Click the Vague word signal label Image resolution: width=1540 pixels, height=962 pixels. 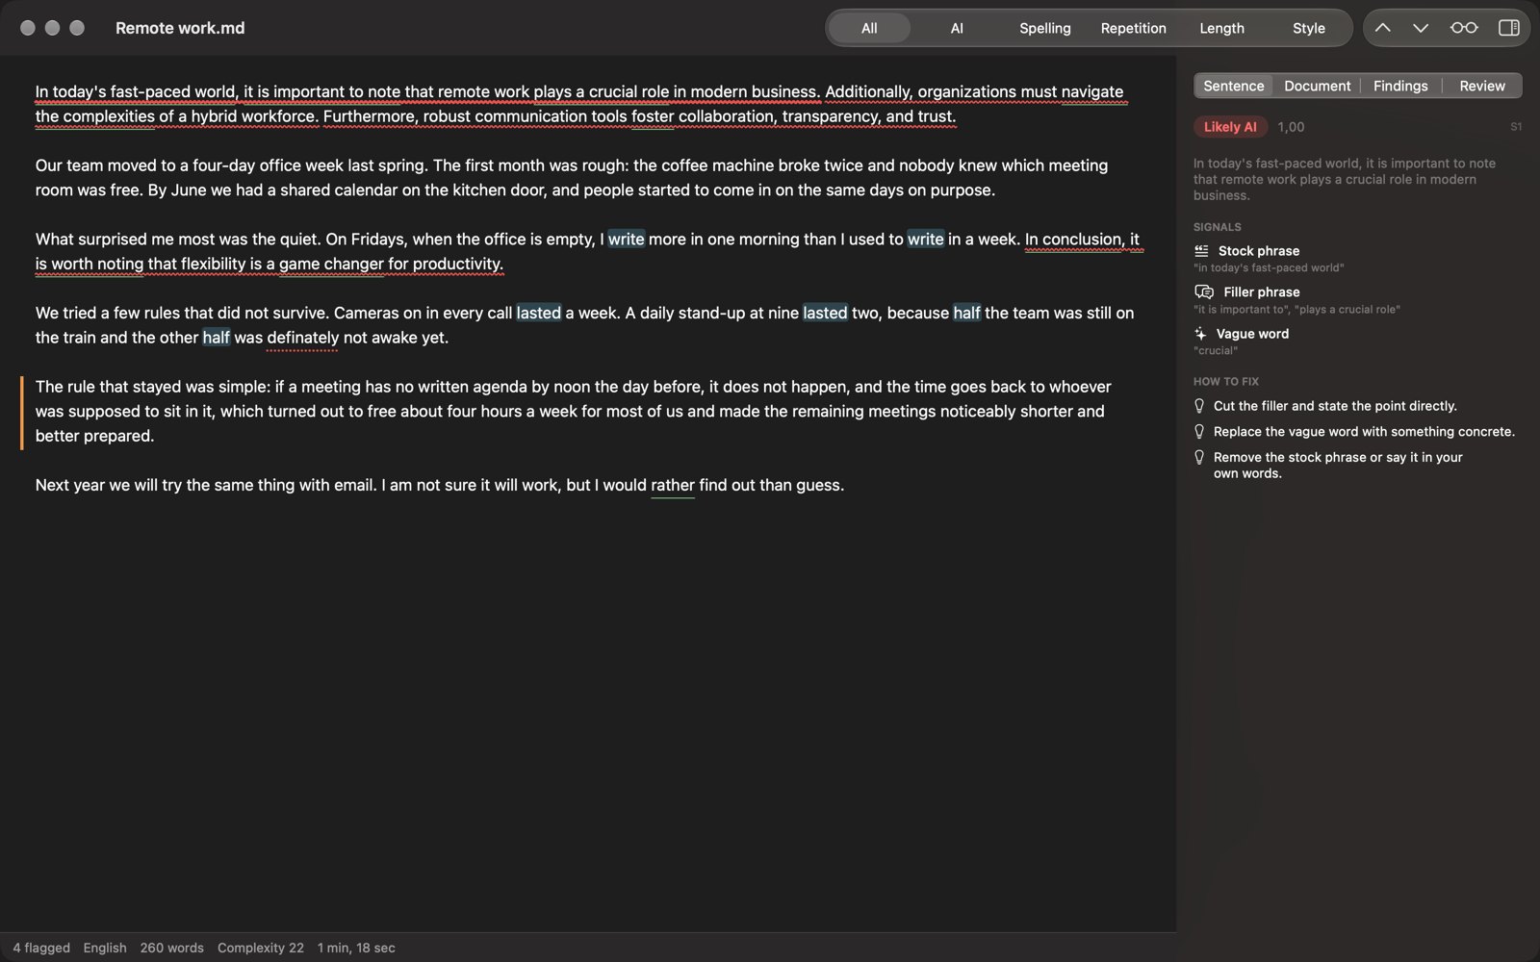(x=1252, y=334)
